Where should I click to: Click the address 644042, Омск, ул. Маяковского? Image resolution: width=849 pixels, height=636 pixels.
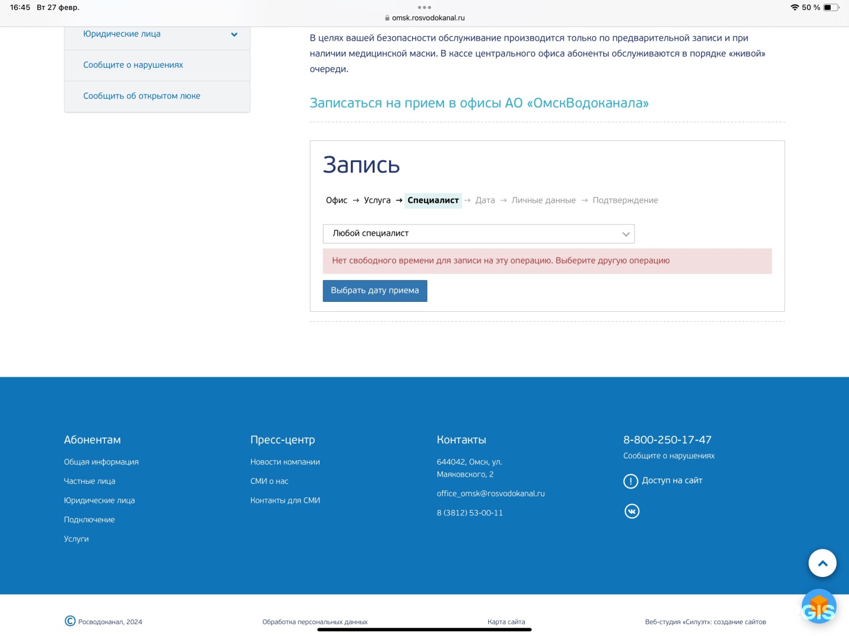pos(470,468)
